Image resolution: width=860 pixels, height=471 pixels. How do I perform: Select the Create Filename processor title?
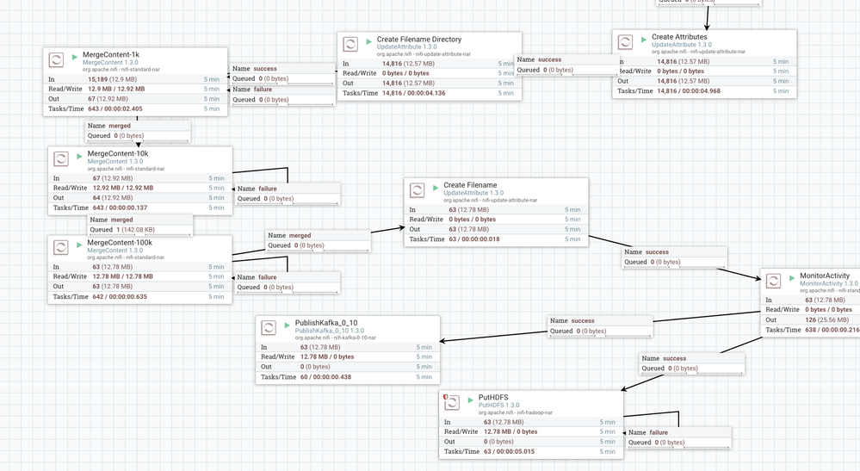470,185
